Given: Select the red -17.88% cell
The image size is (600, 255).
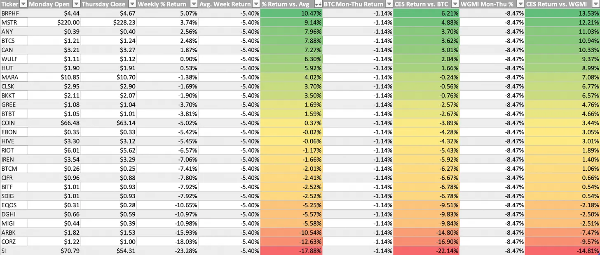Looking at the screenshot, I should click(292, 251).
